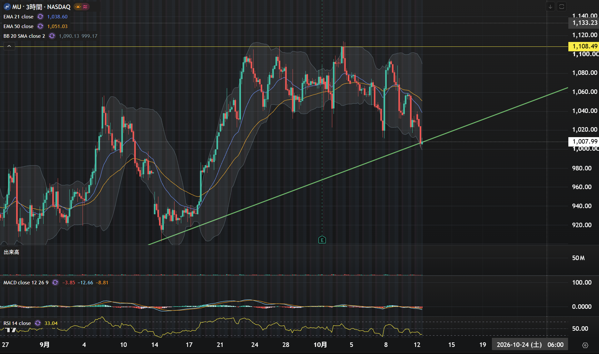Screen dimensions: 599x354
Task: Click the 1,080.00 price axis label
Action: [x=585, y=73]
